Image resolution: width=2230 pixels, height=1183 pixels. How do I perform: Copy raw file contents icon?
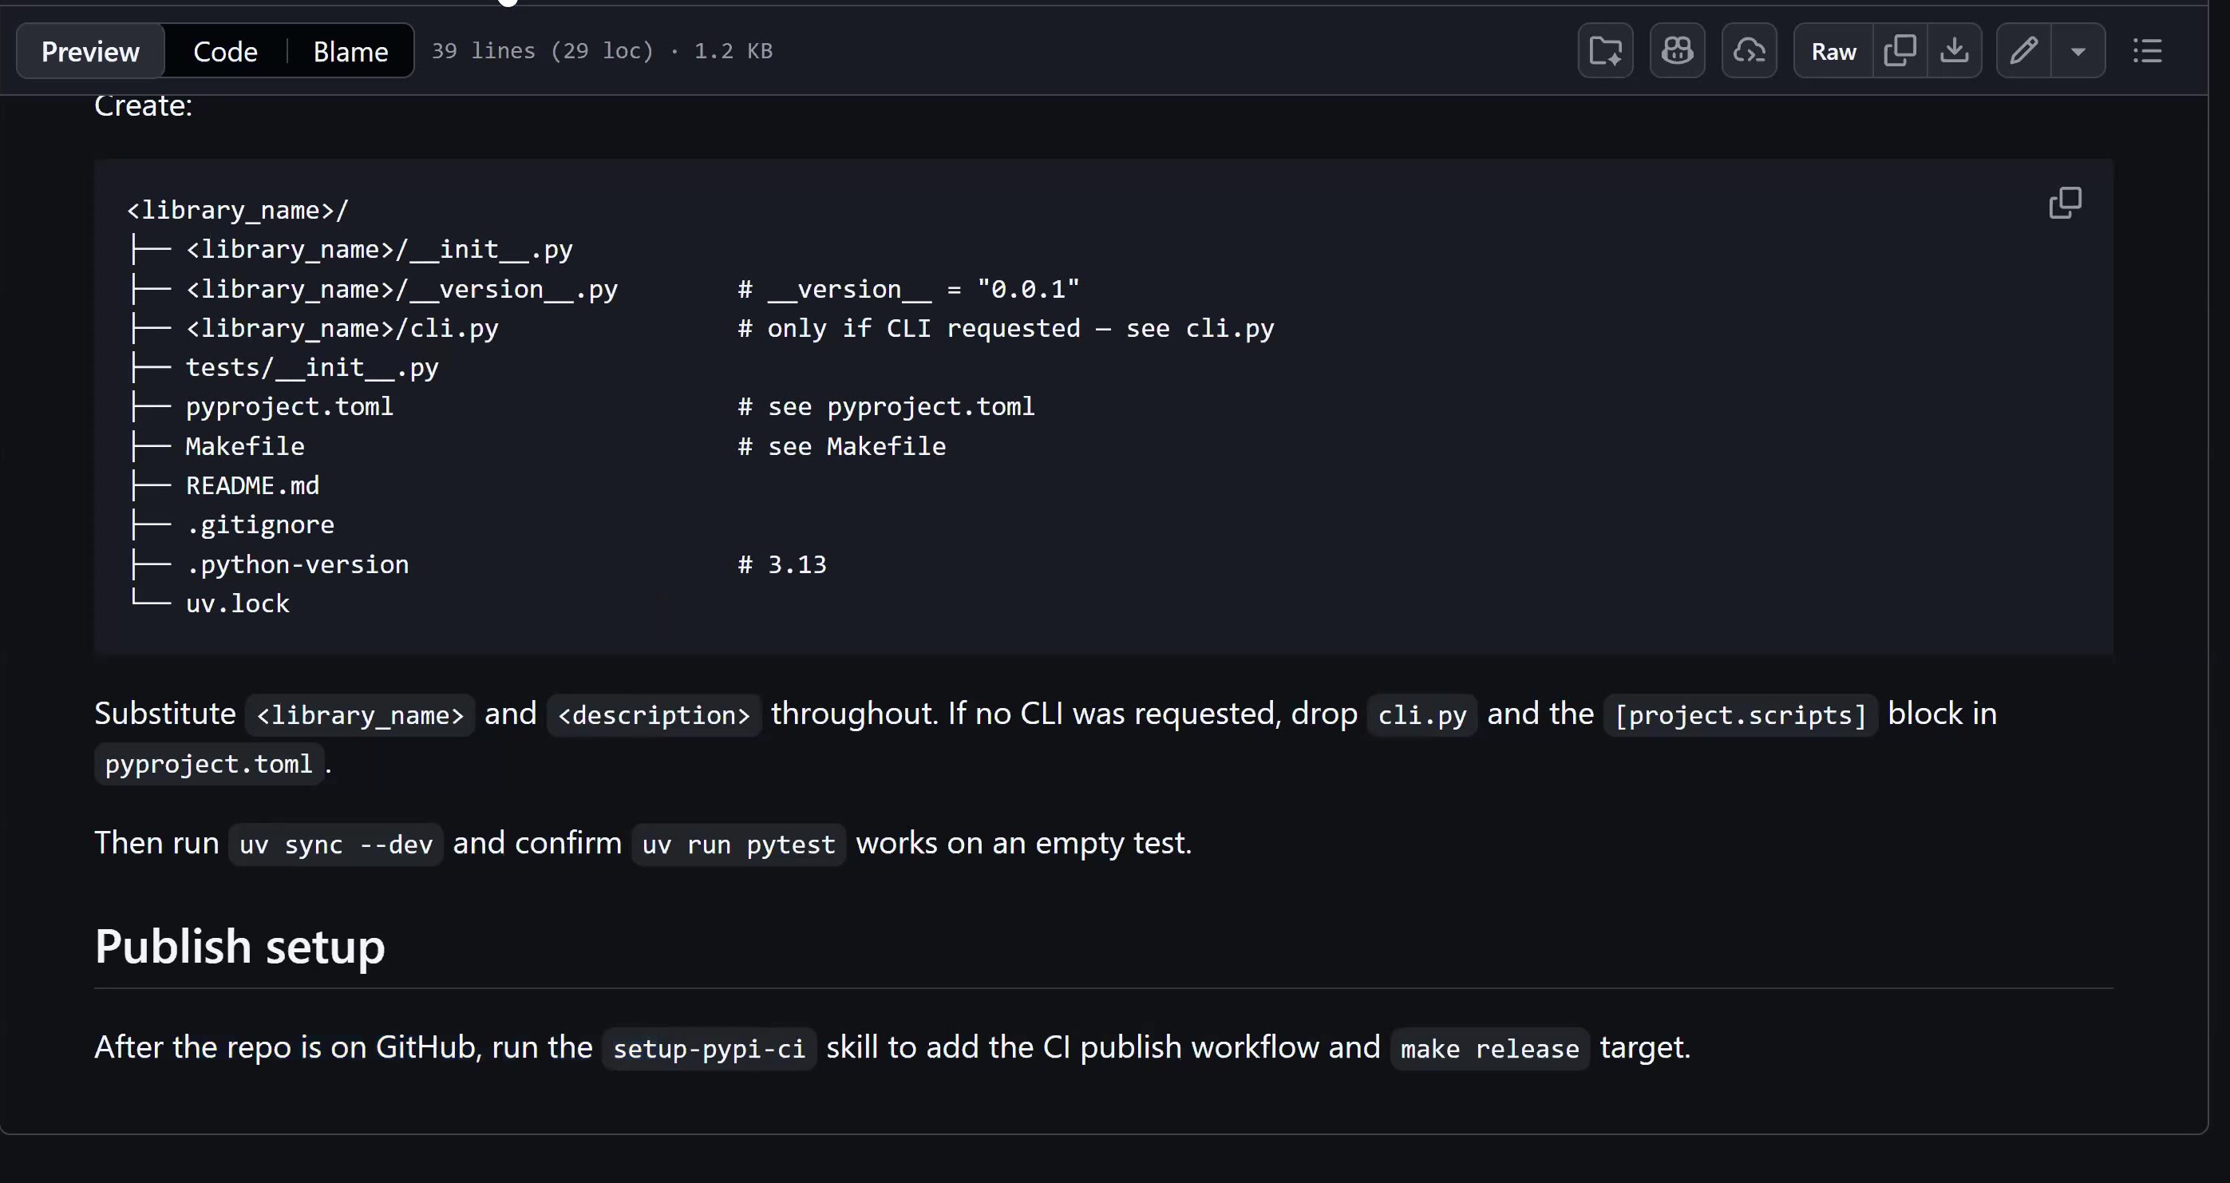click(x=1900, y=51)
